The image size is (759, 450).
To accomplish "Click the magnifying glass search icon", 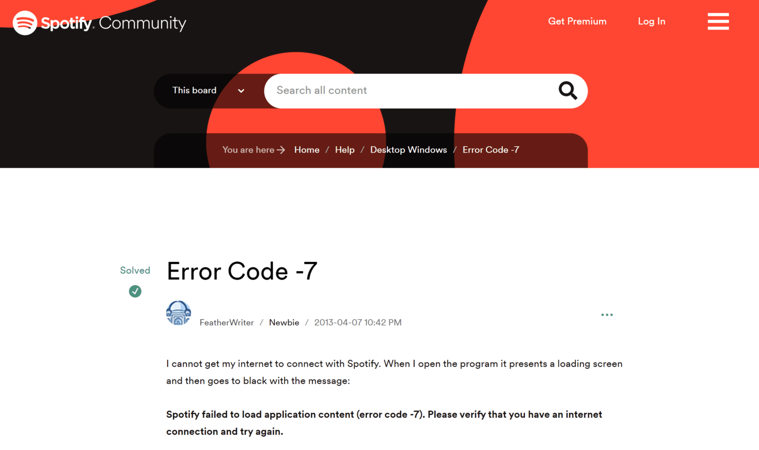I will coord(567,91).
